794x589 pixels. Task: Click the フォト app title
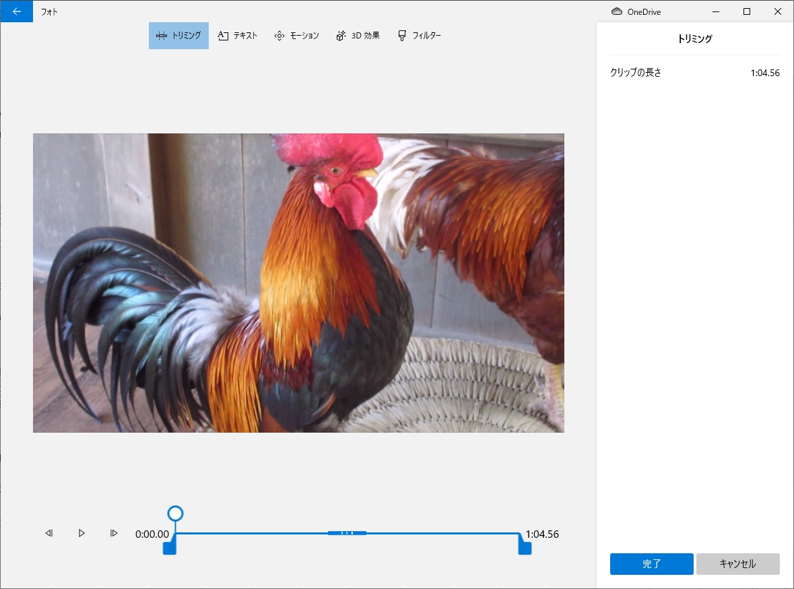click(x=49, y=11)
